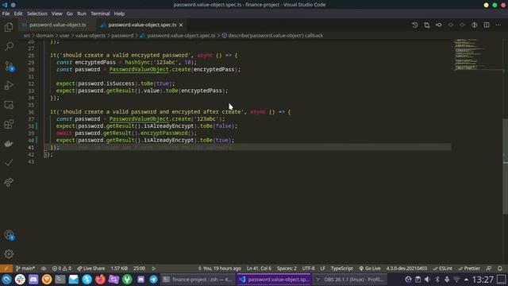Click ESLint status bar item
The height and width of the screenshot is (286, 508).
pyautogui.click(x=443, y=269)
